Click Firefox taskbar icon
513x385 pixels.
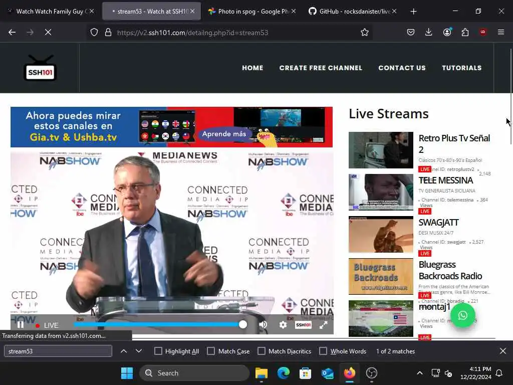click(349, 373)
